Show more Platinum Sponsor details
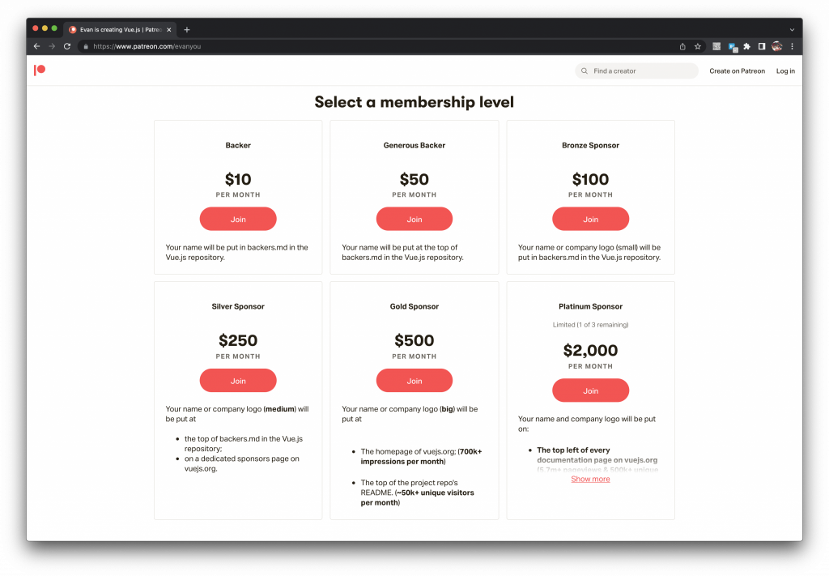Viewport: 829px width, 576px height. (590, 480)
